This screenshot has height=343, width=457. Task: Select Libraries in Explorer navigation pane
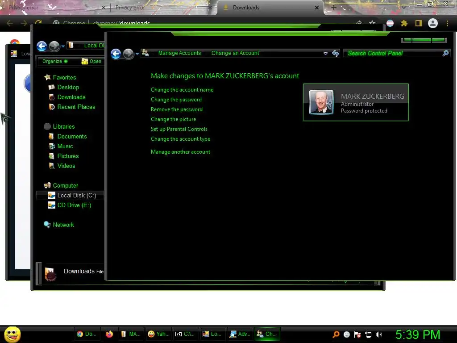click(x=63, y=126)
